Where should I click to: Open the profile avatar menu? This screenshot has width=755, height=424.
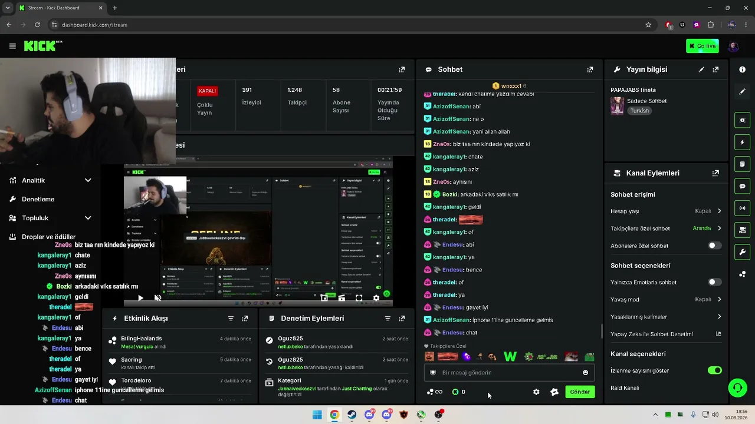click(733, 46)
